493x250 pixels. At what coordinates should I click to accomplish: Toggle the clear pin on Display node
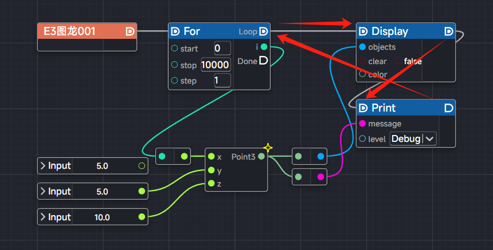(362, 61)
